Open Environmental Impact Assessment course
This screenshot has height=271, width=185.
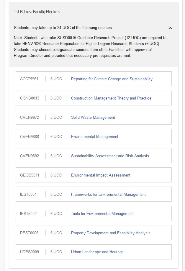(x=101, y=175)
